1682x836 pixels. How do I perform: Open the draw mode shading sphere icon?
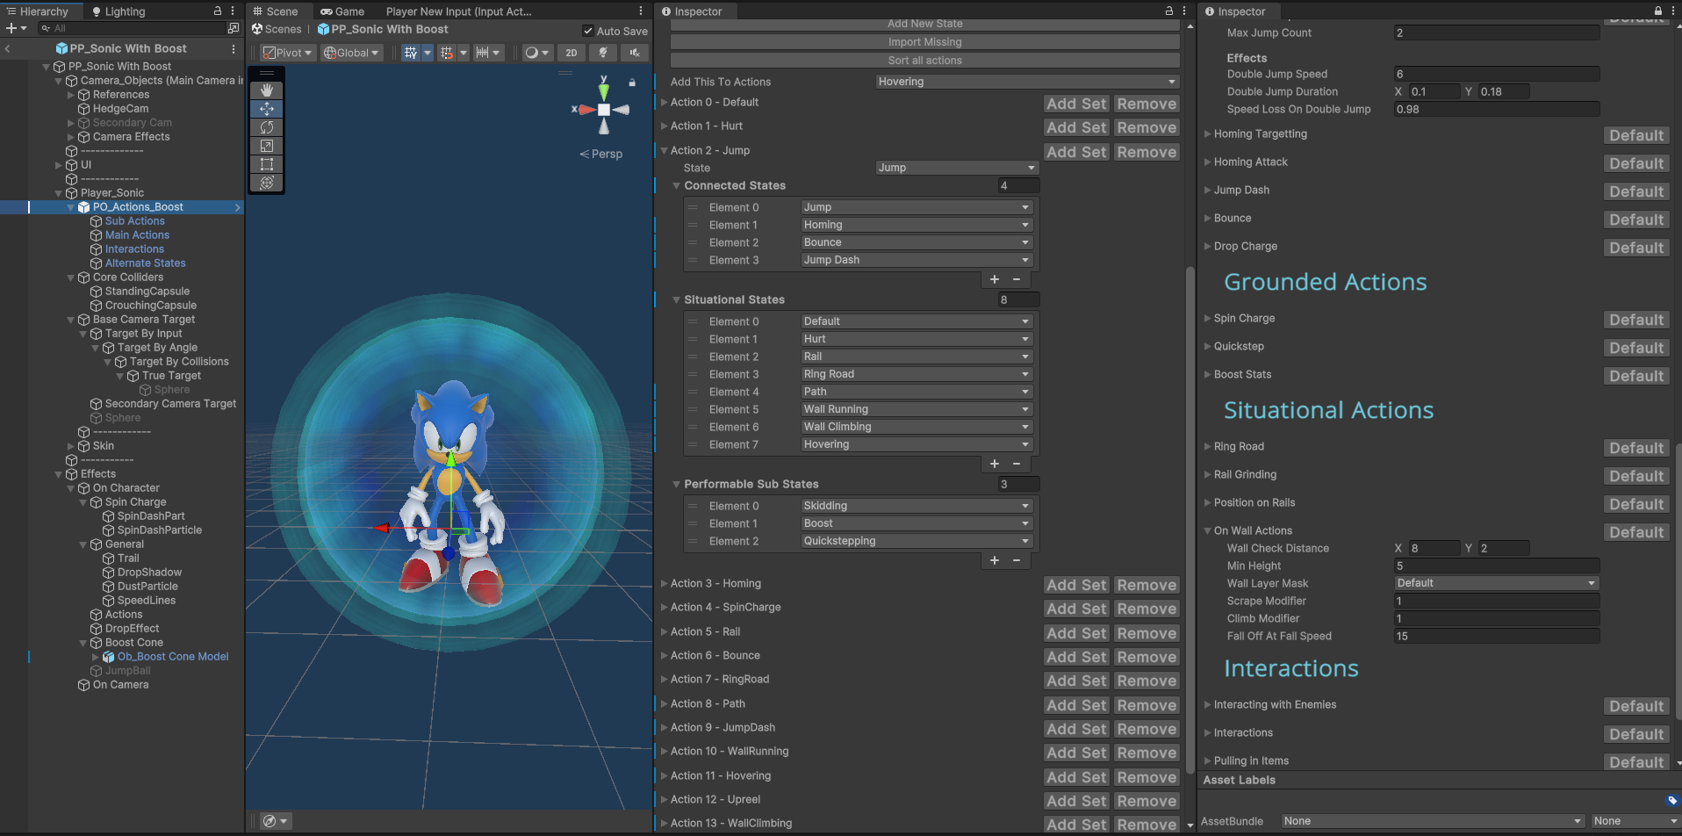coord(531,53)
